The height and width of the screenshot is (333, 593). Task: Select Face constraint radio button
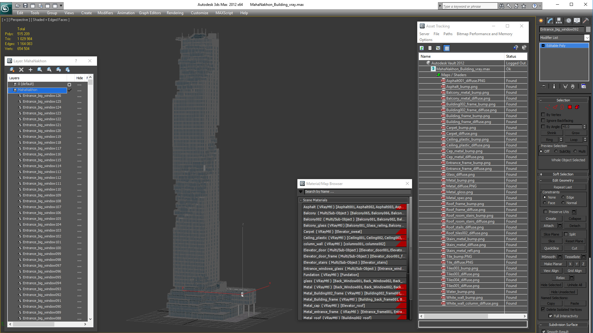point(545,203)
